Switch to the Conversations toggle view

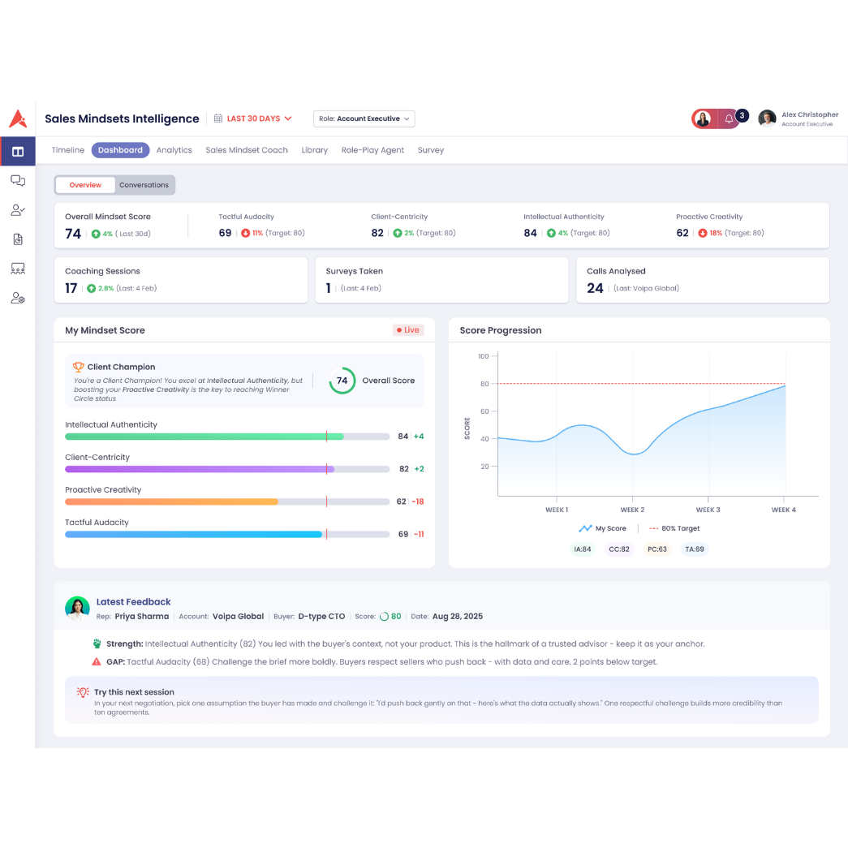(x=144, y=185)
